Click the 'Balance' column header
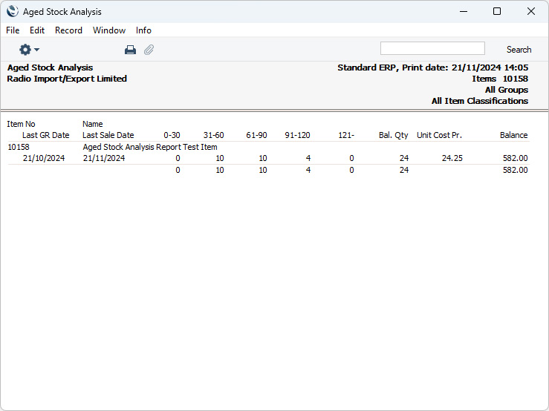Viewport: 549px width, 411px height. coord(513,135)
